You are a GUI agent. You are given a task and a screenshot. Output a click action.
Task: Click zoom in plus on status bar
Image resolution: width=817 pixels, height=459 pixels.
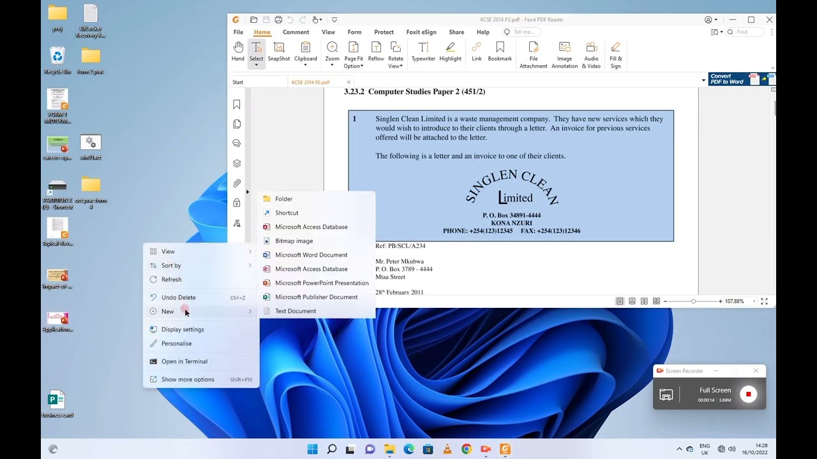pyautogui.click(x=721, y=301)
